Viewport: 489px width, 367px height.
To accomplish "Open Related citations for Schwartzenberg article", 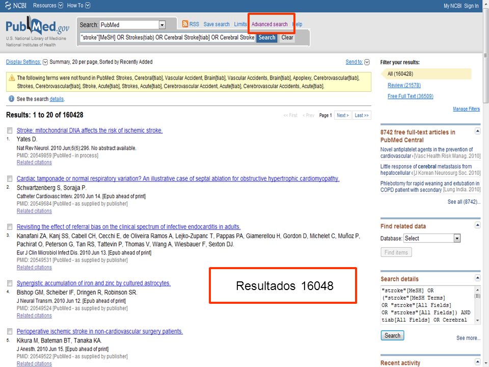I will point(34,211).
